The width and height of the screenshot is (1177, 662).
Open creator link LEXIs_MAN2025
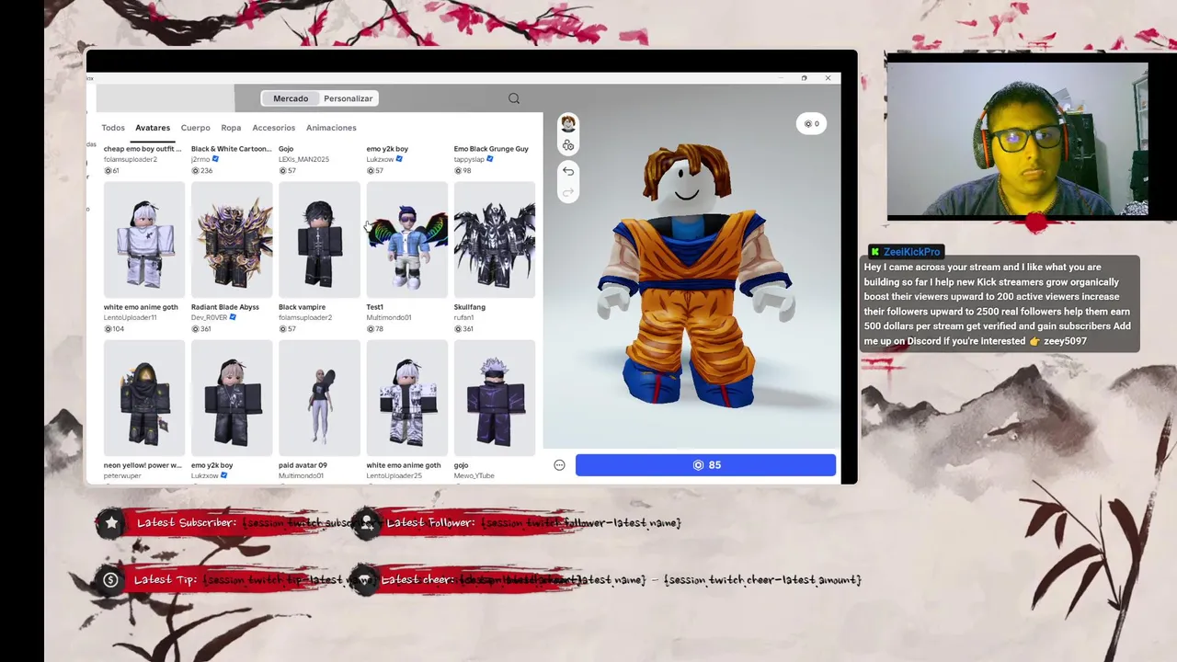303,159
